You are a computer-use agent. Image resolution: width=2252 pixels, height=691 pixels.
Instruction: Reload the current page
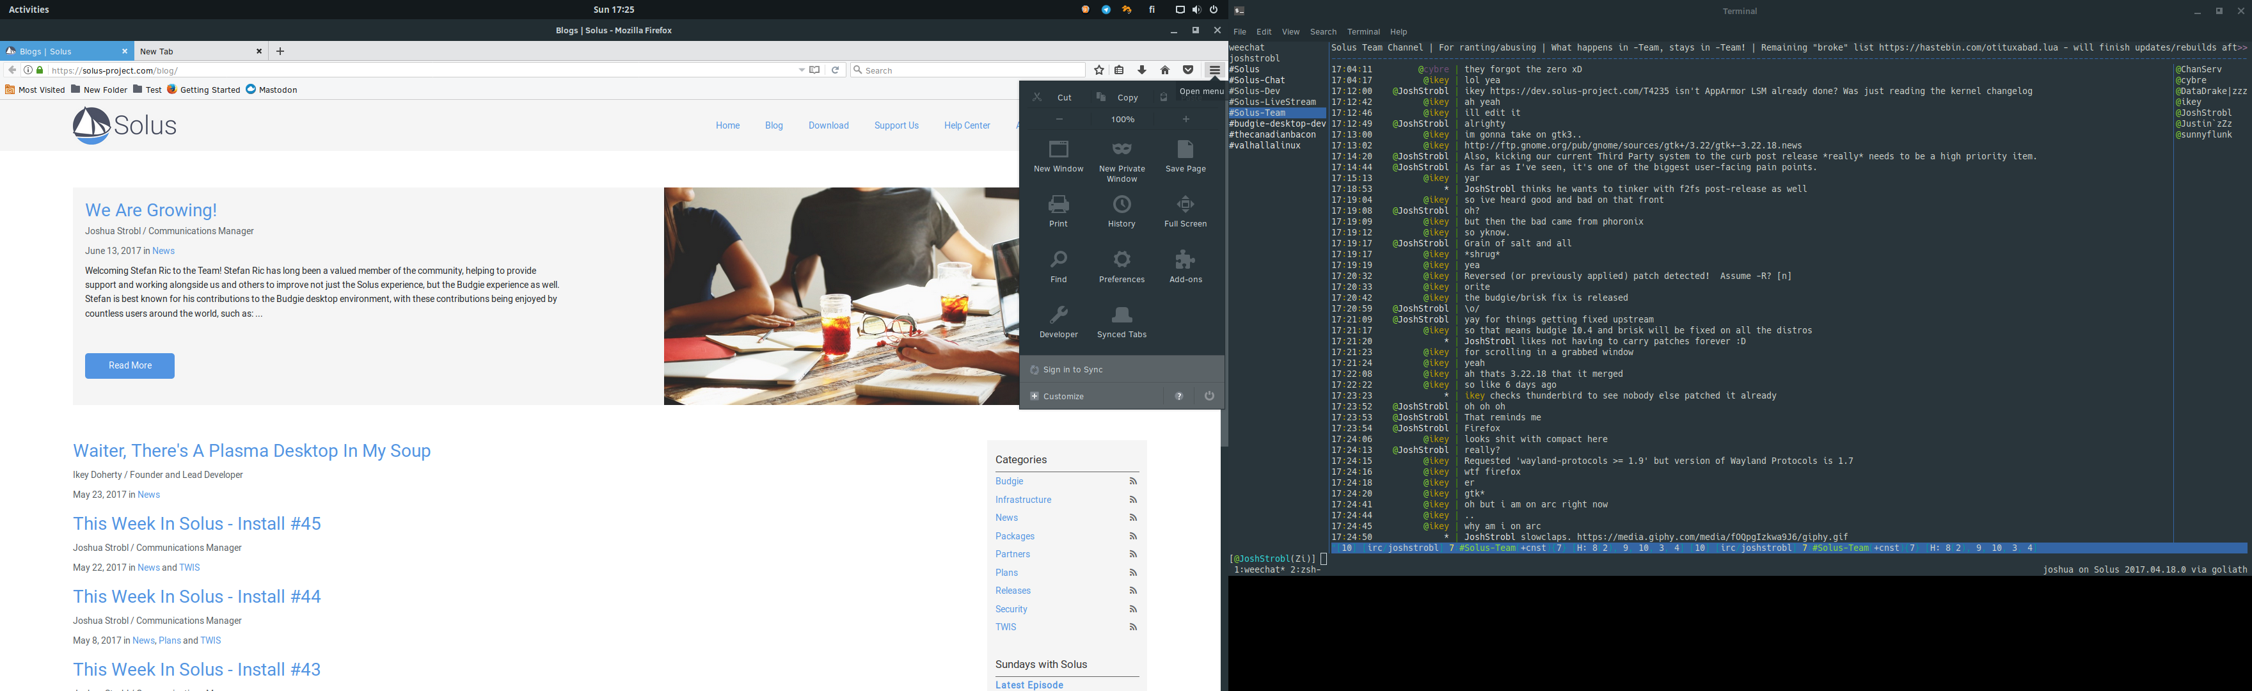coord(835,70)
